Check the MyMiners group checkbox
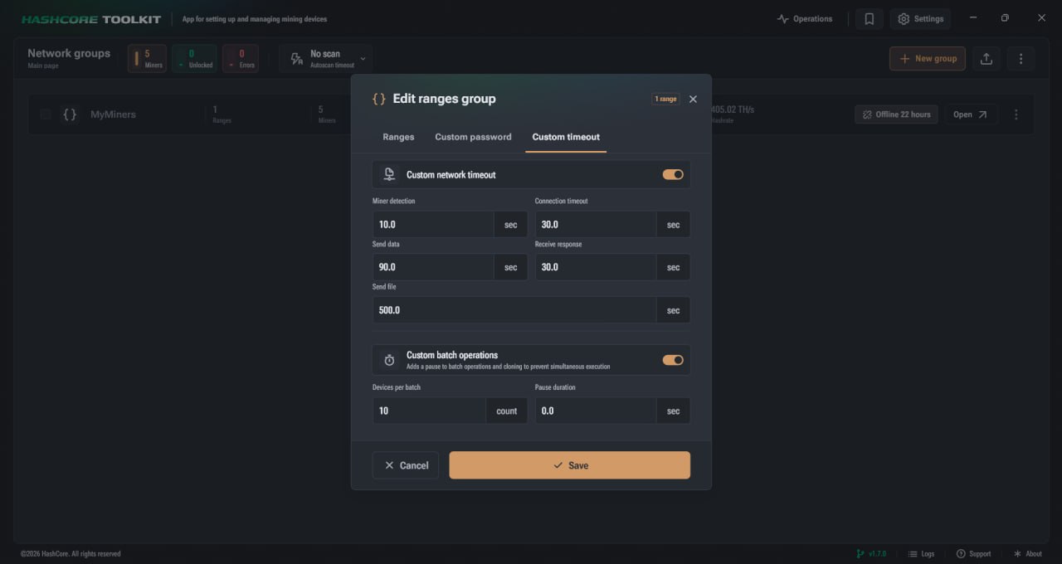 coord(46,114)
